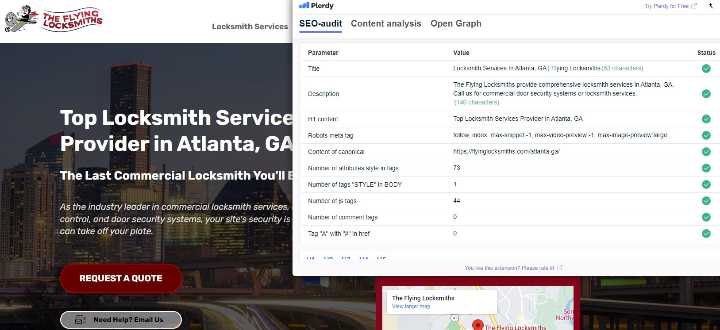Click the Plerdy logo in the panel
The height and width of the screenshot is (330, 720).
(316, 6)
